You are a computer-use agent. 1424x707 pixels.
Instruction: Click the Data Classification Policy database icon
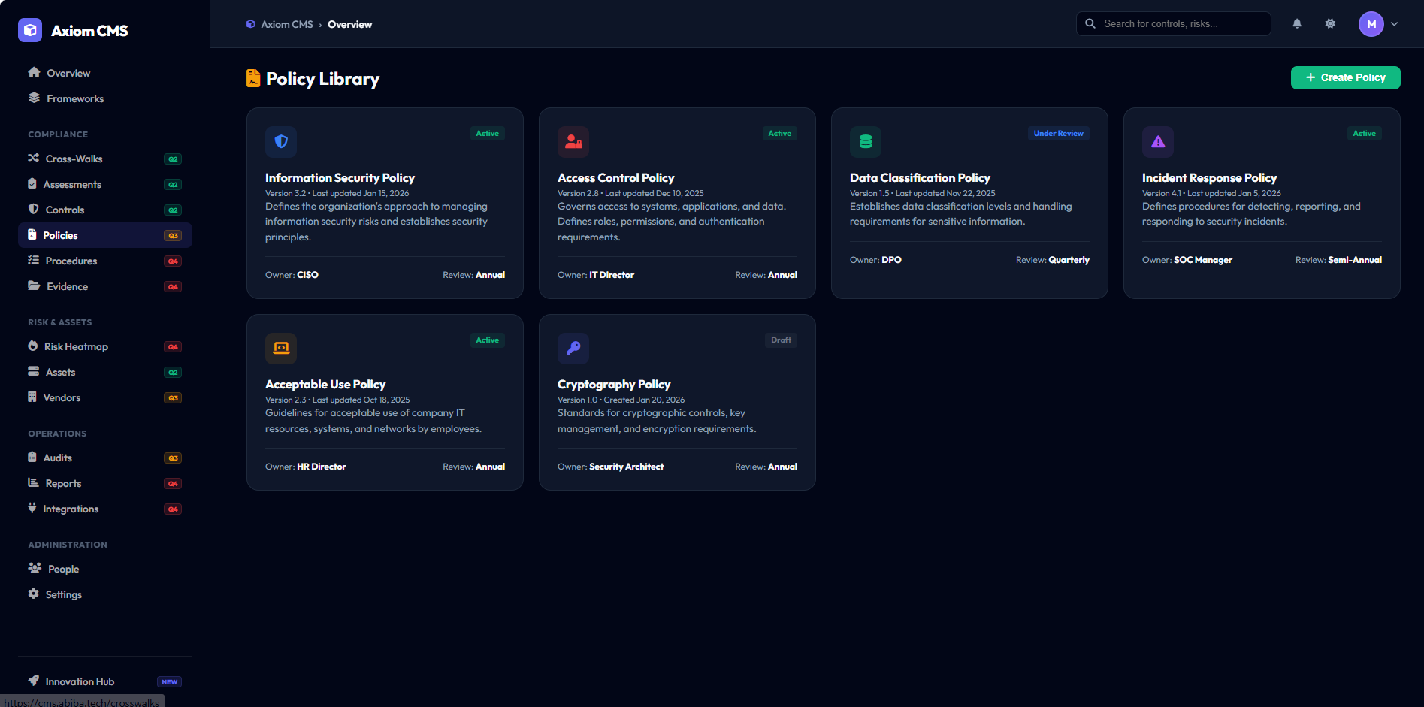(865, 141)
